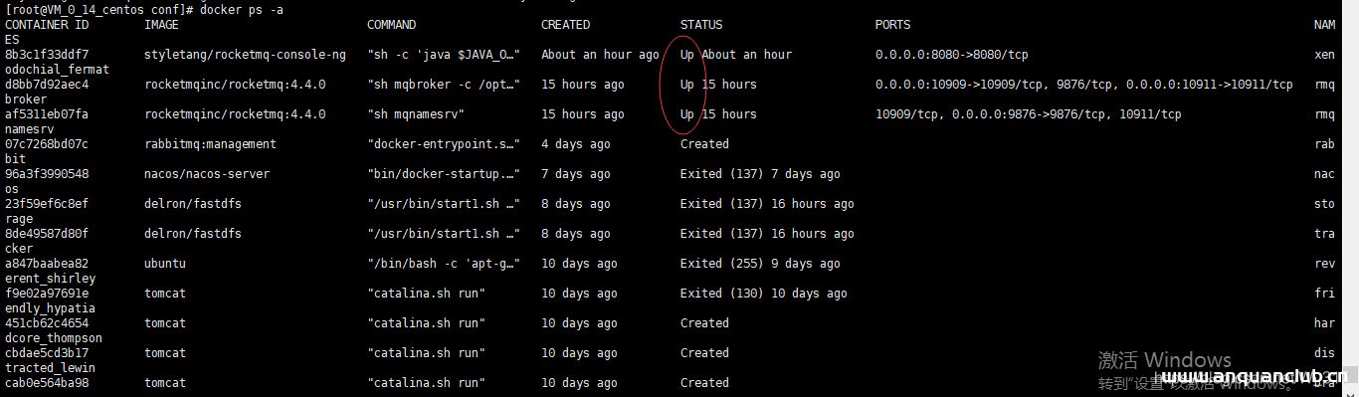Viewport: 1359px width, 397px height.
Task: Select container ID 07c7268bd07c
Action: [47, 144]
